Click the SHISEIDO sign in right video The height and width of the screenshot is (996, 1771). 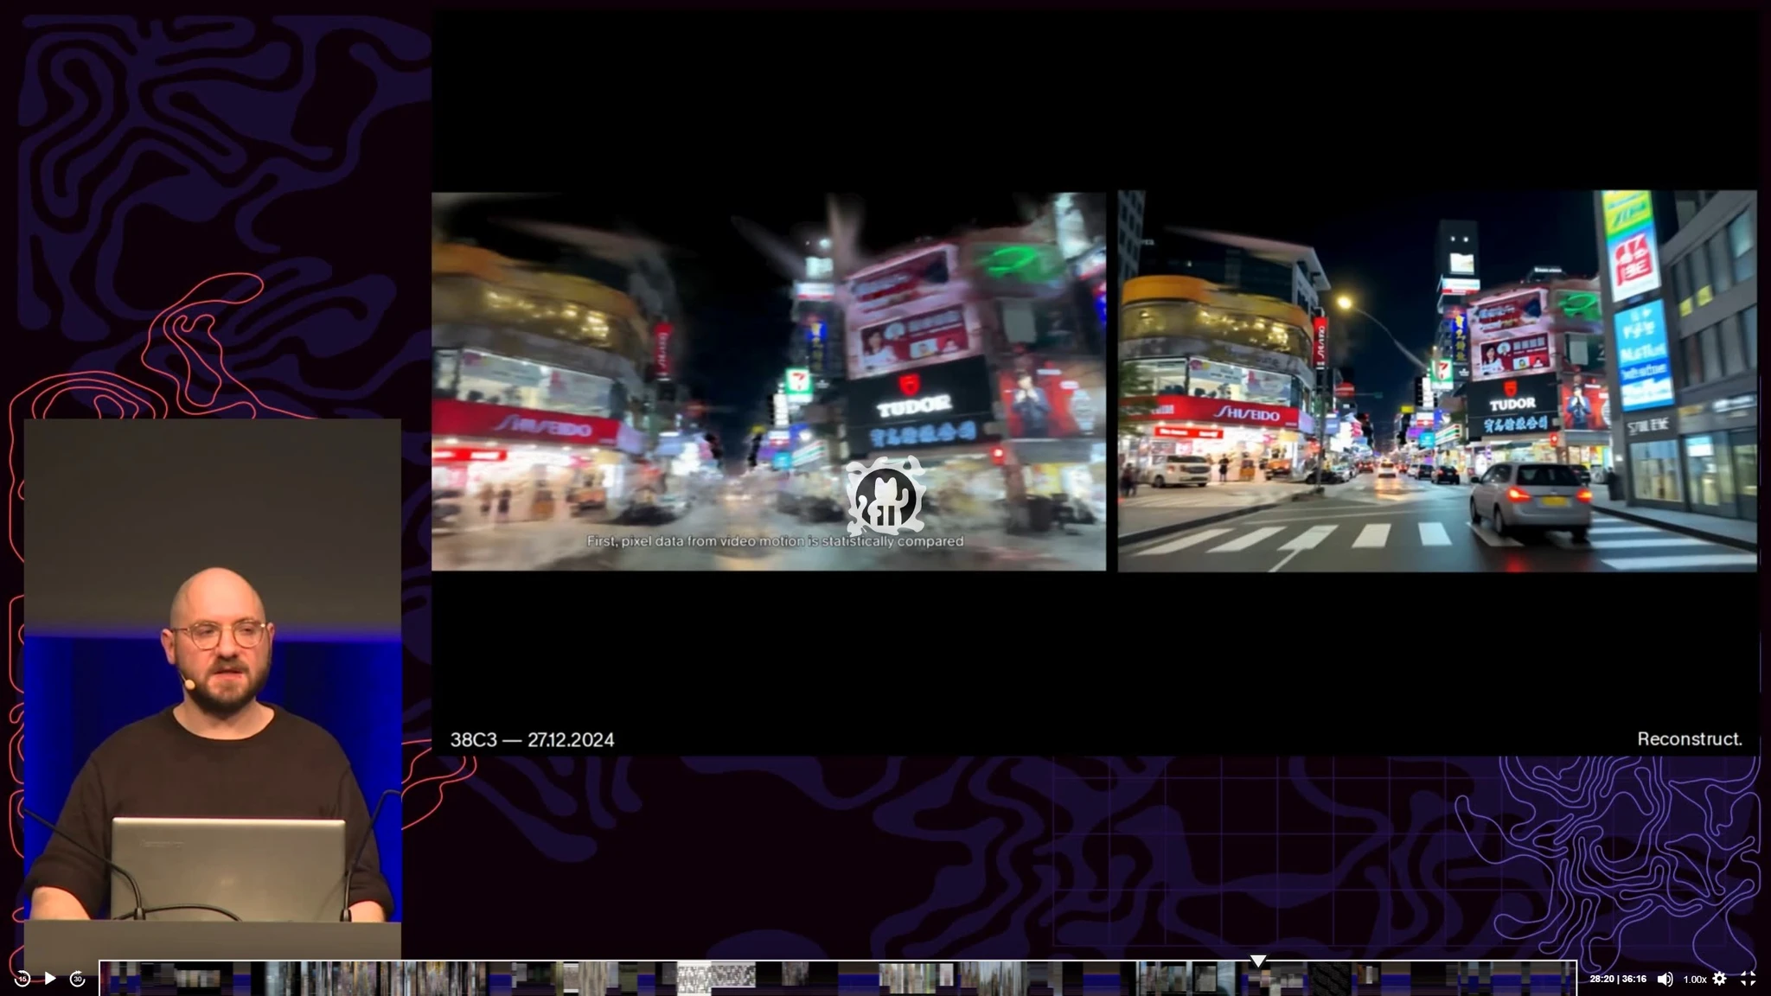coord(1245,415)
